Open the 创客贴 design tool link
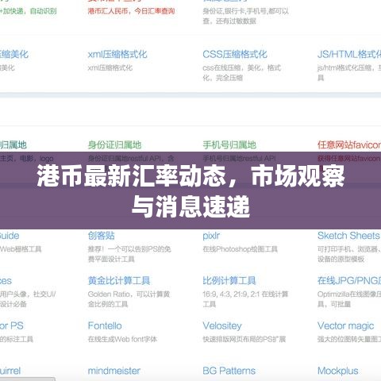This screenshot has width=381, height=381. point(101,236)
